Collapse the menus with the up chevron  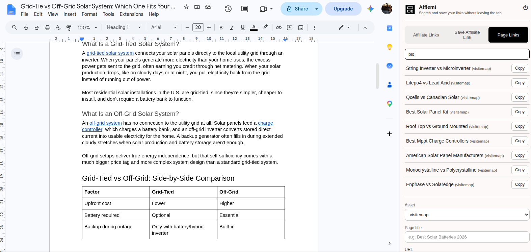[x=365, y=28]
